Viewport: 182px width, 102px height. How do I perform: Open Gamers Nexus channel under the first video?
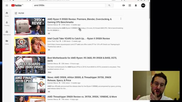coord(53,25)
